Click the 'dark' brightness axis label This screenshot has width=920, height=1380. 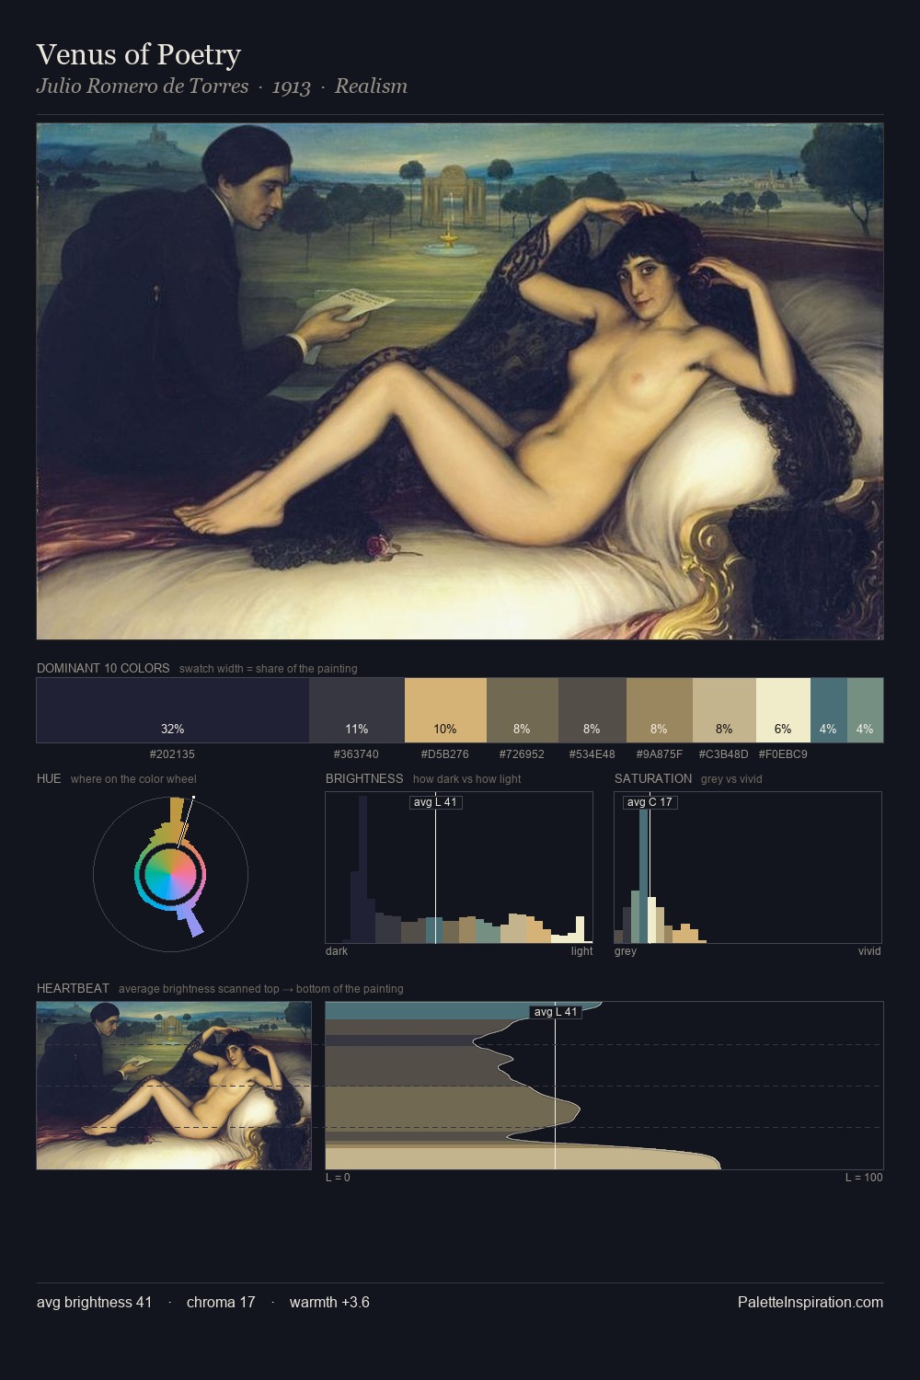click(337, 951)
